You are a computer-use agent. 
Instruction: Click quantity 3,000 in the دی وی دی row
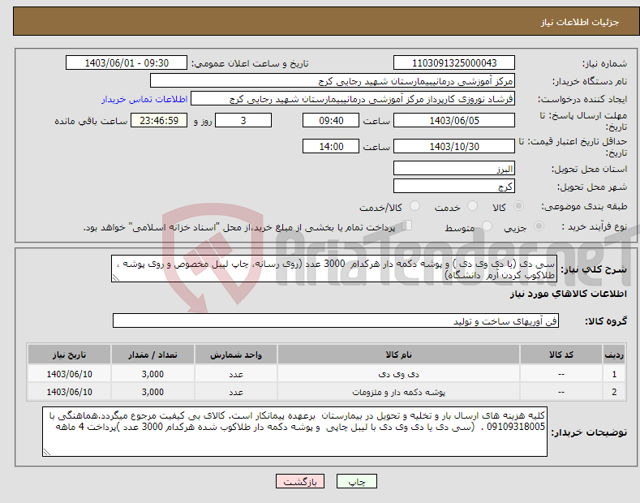tap(152, 374)
